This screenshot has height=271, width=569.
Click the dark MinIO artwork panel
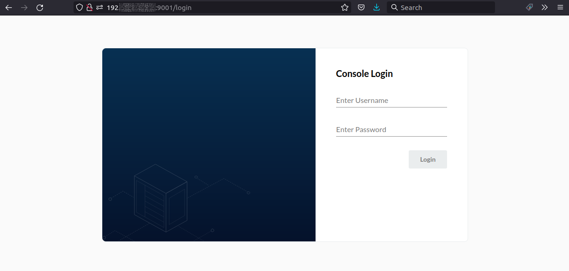coord(209,145)
